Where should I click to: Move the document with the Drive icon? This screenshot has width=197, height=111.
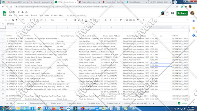23,12
